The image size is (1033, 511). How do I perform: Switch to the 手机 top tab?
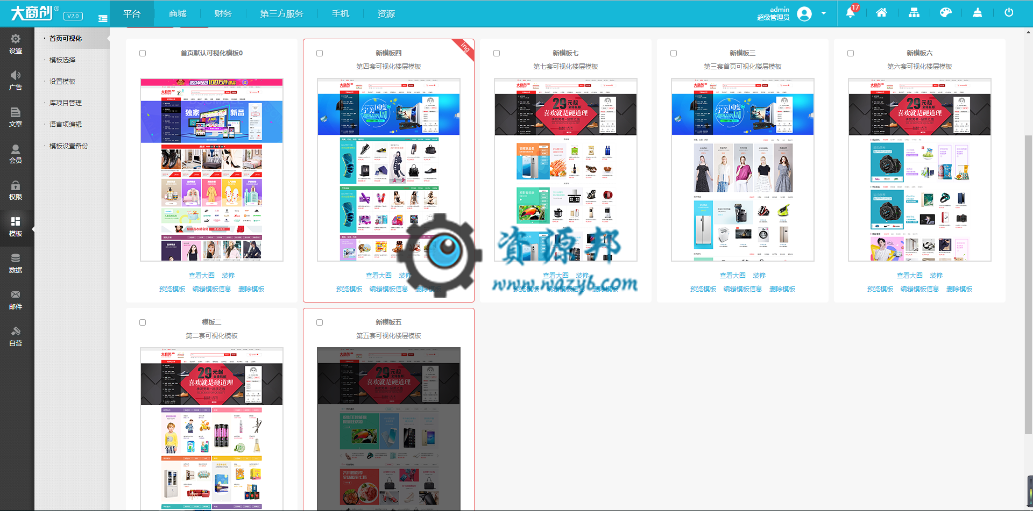[x=341, y=13]
